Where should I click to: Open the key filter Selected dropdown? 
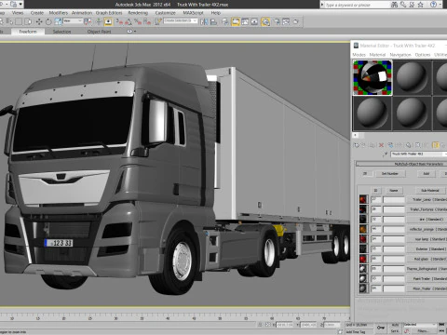click(420, 325)
